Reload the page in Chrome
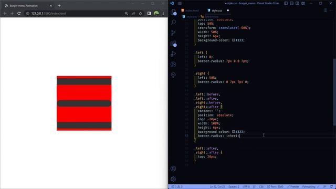The image size is (336, 189). coord(19,13)
